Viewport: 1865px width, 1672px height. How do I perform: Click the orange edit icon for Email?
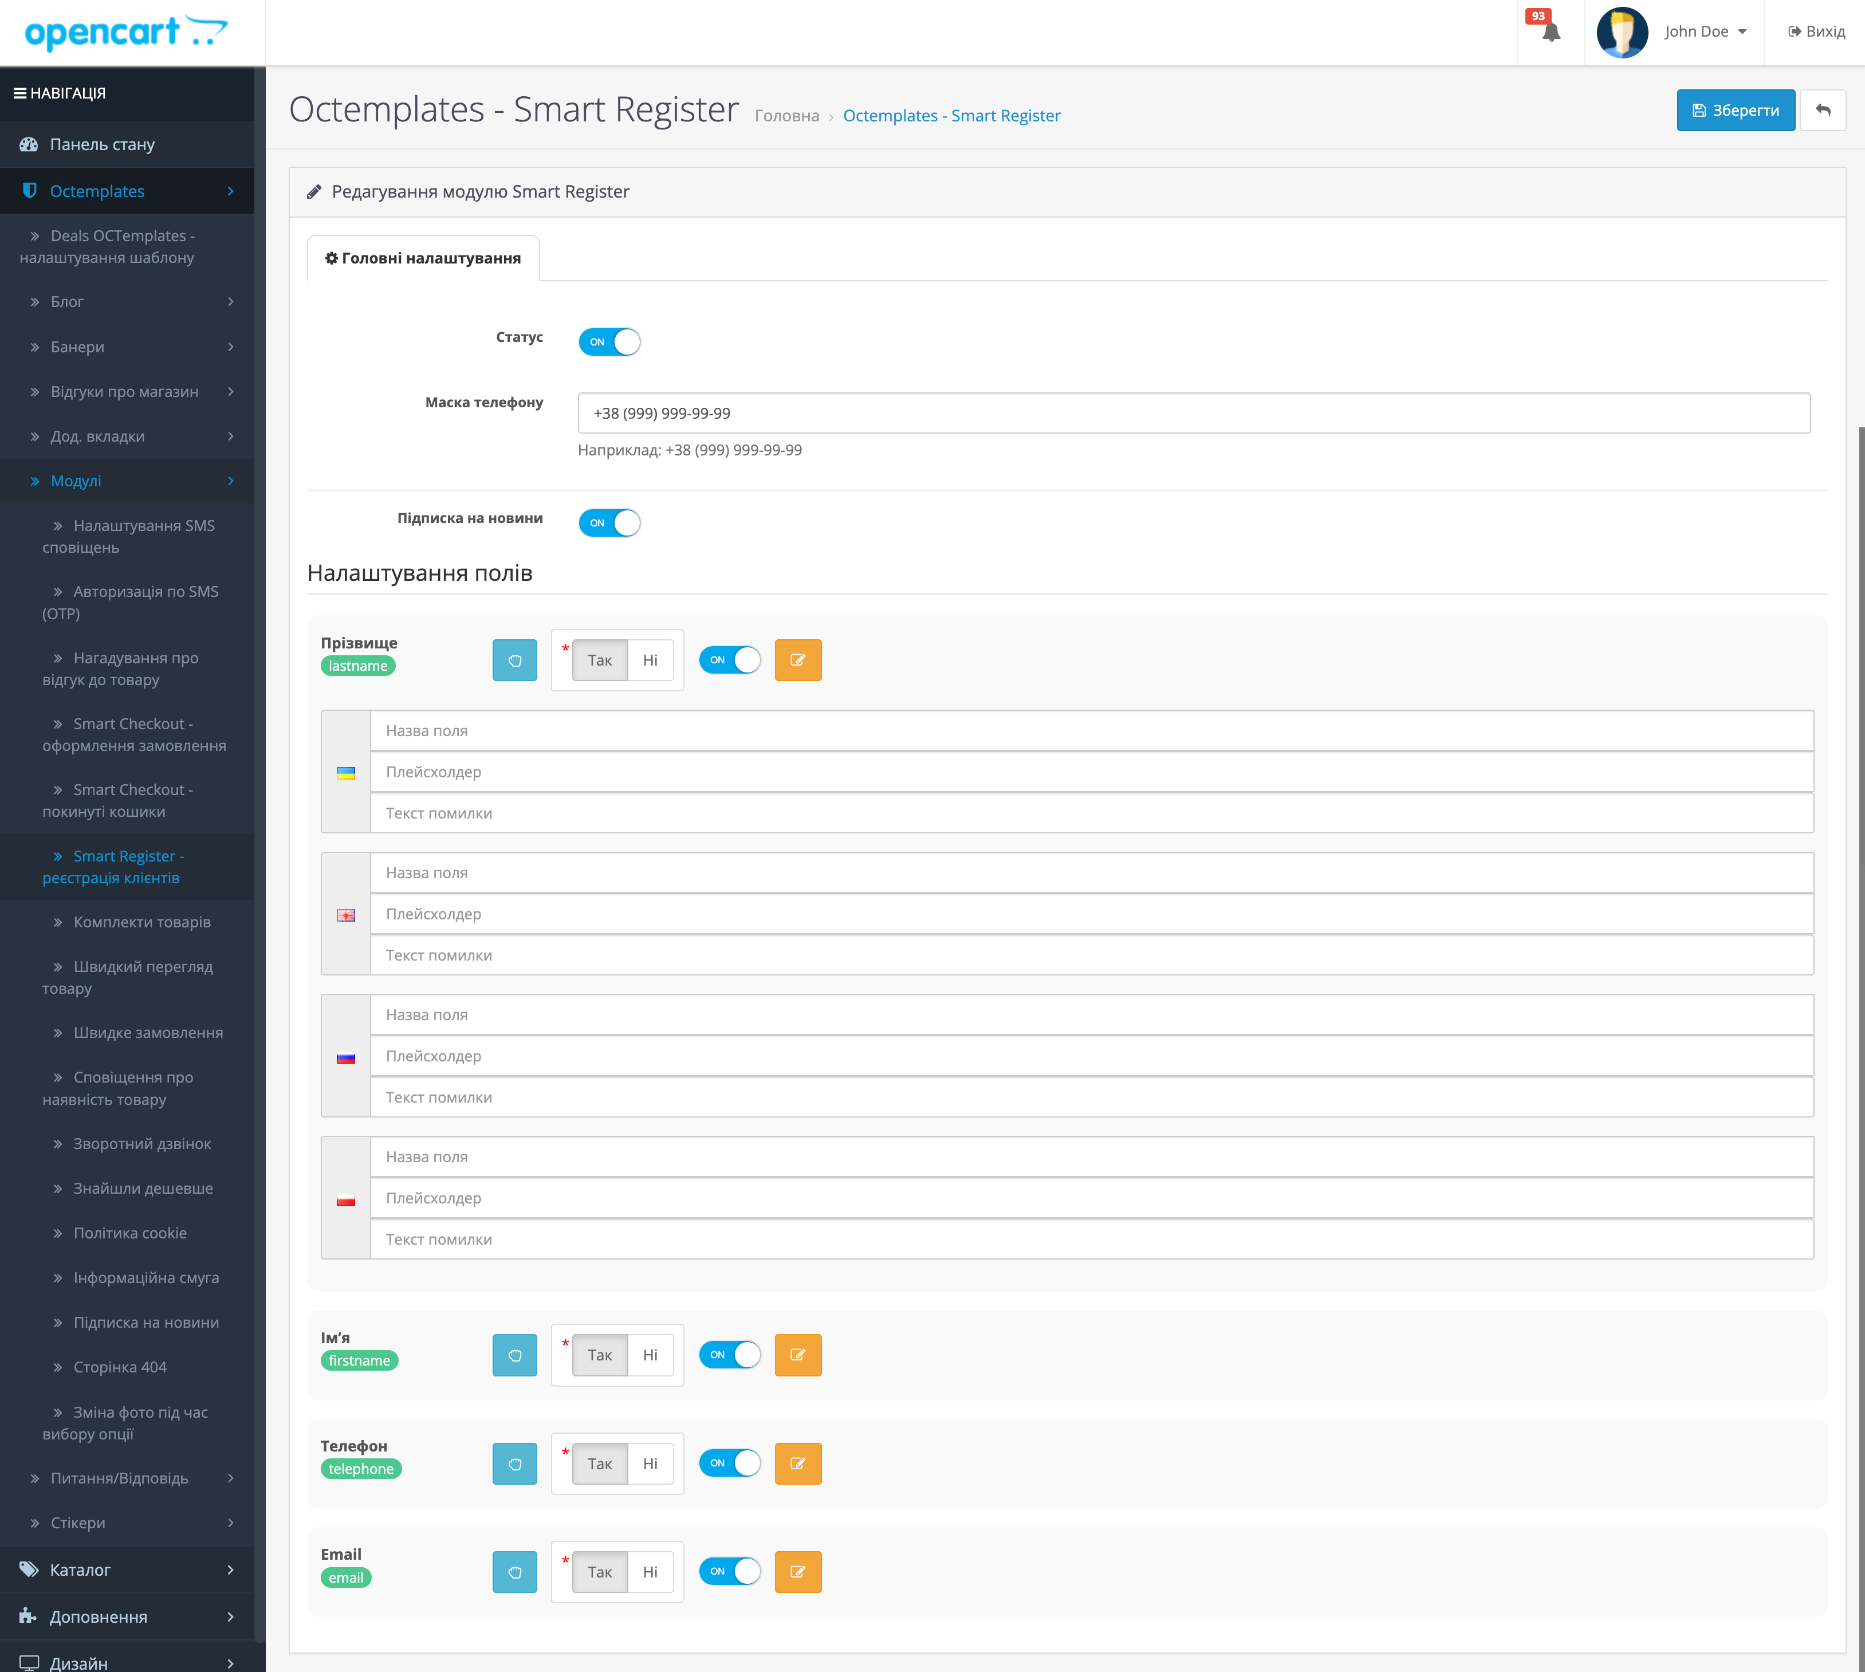(x=797, y=1572)
